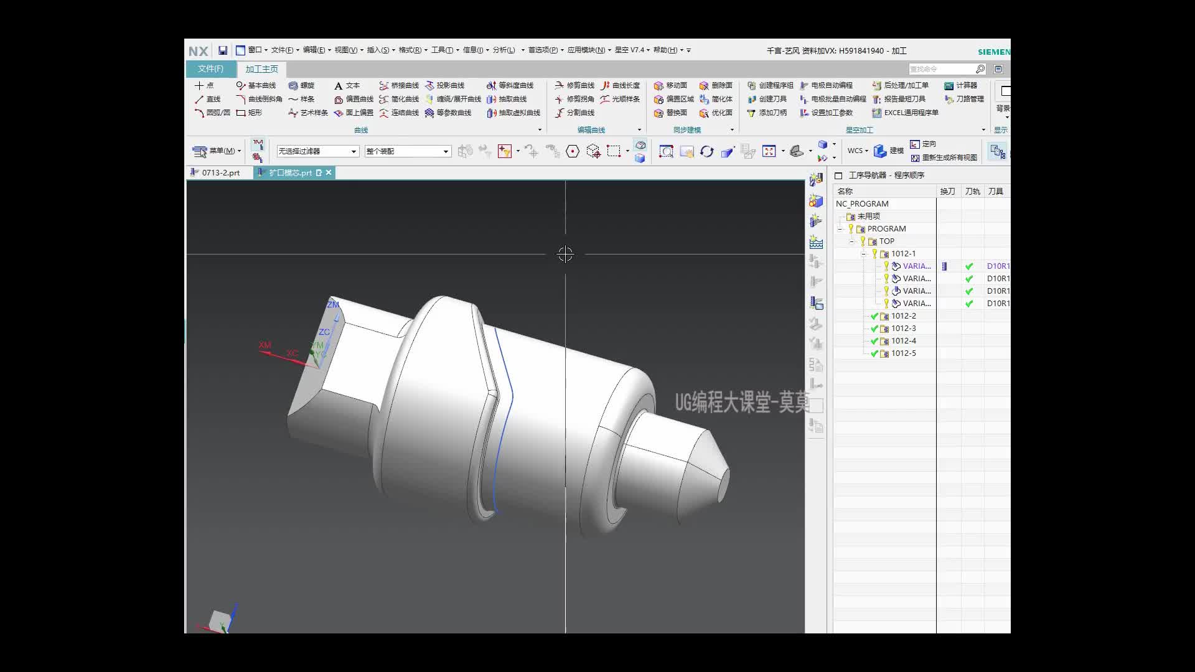1195x672 pixels.
Task: Click the fit view icon
Action: (769, 151)
